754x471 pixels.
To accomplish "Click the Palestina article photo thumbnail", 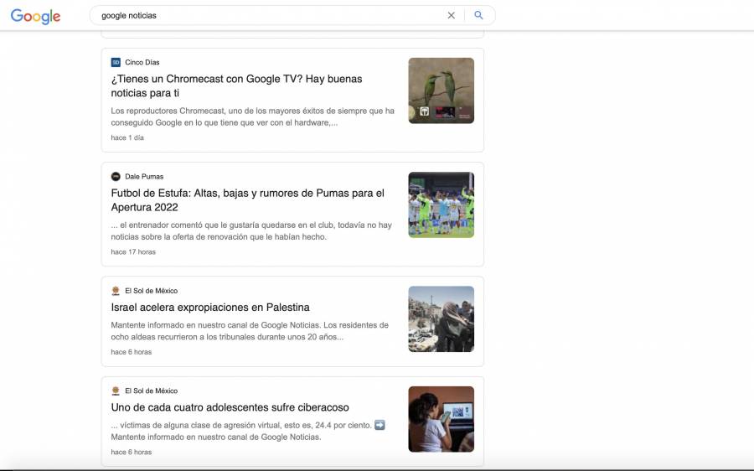I will click(441, 319).
